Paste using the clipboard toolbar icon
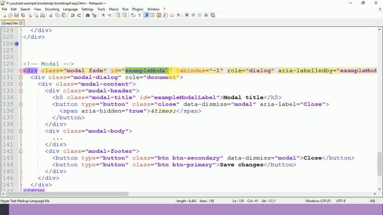Screen dimensions: 383x215 [x=64, y=15]
